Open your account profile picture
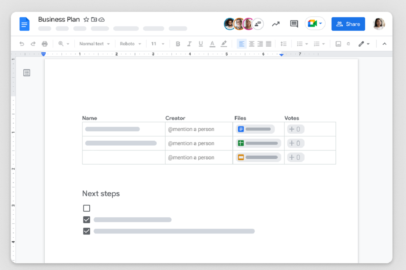406x270 pixels. (379, 24)
